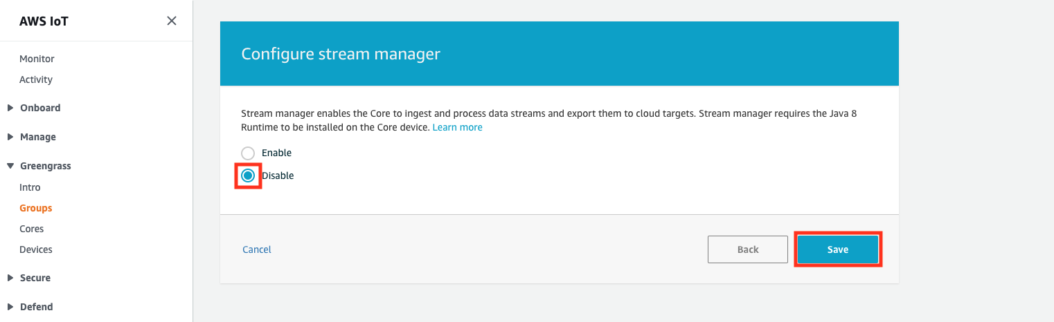Expand the Onboard section arrow

point(10,108)
